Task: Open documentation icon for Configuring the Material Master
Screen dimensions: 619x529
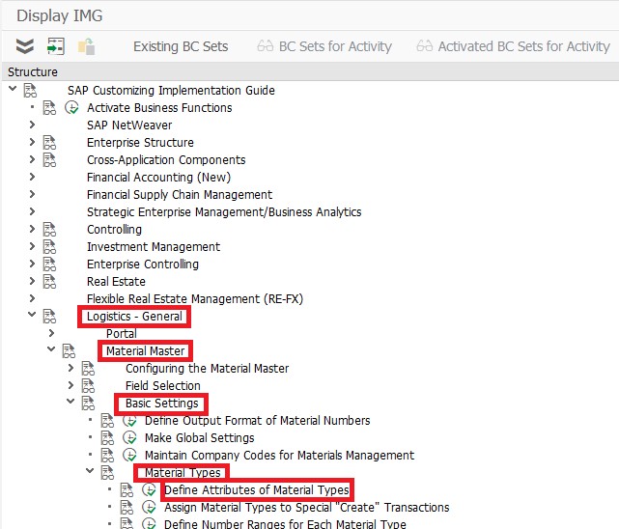Action: (88, 369)
